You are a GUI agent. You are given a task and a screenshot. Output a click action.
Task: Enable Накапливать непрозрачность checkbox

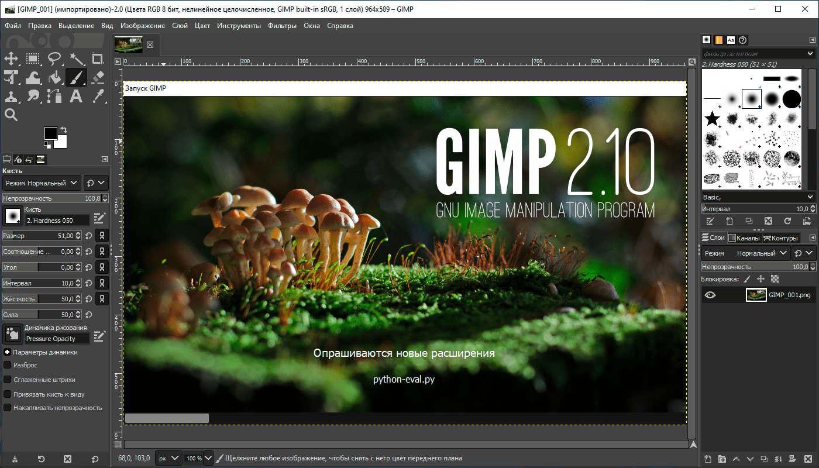(x=8, y=408)
